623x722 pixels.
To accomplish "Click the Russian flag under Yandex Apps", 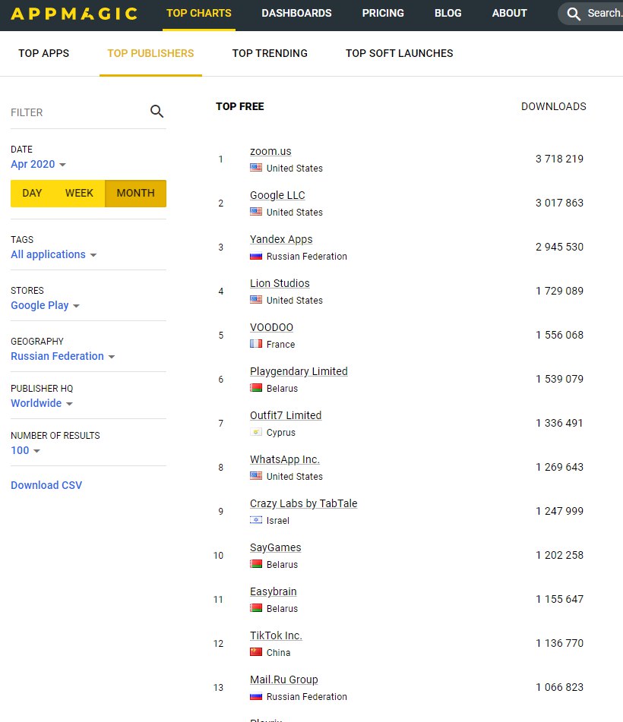I will click(x=256, y=256).
